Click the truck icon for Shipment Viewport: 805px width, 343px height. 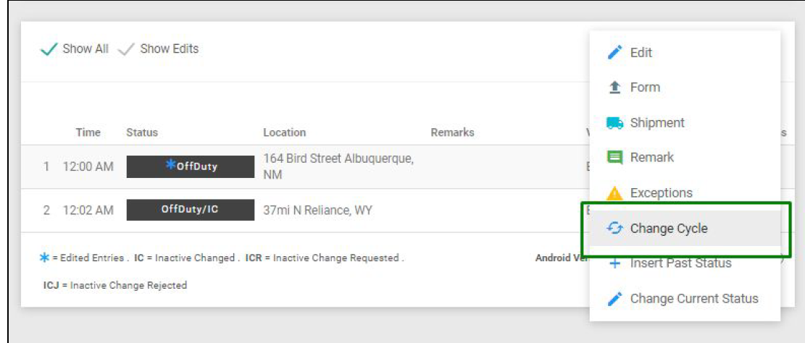click(614, 123)
